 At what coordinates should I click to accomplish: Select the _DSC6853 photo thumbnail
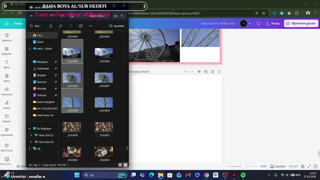point(104,152)
